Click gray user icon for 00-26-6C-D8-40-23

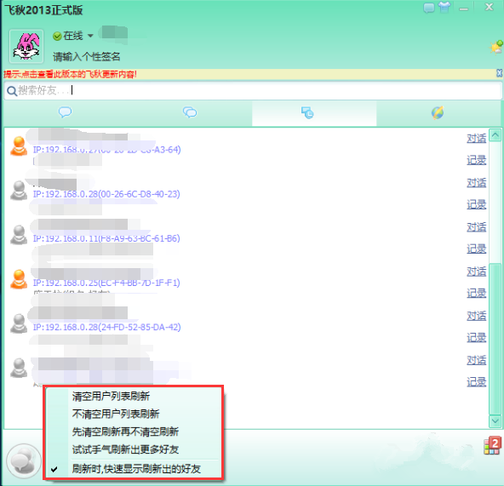[19, 191]
